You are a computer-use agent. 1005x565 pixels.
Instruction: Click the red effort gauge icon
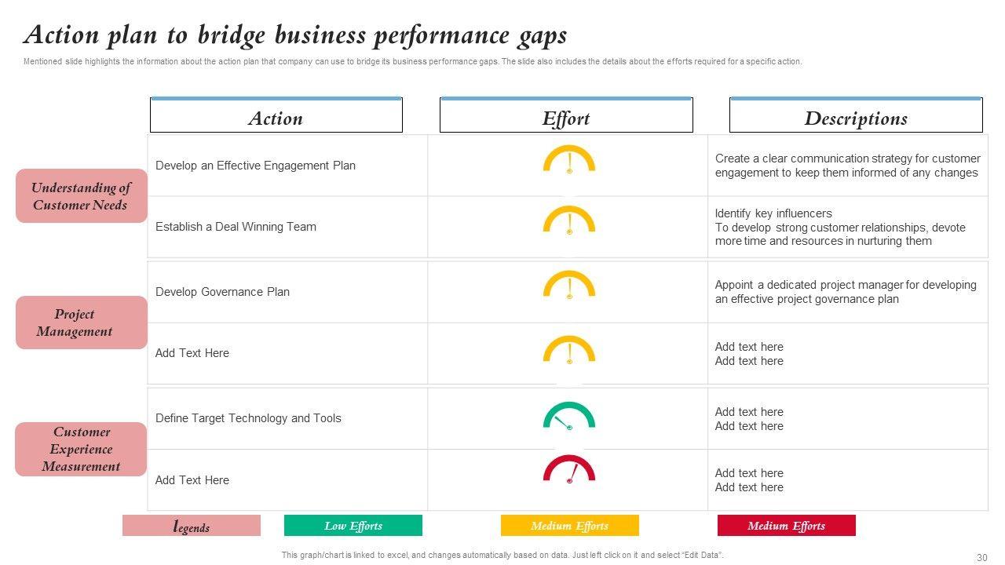[569, 469]
